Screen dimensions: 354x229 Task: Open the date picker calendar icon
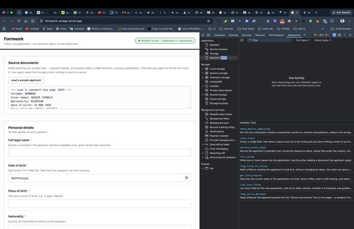(x=187, y=178)
